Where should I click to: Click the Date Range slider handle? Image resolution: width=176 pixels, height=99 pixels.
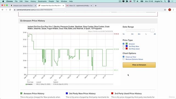(x=152, y=30)
